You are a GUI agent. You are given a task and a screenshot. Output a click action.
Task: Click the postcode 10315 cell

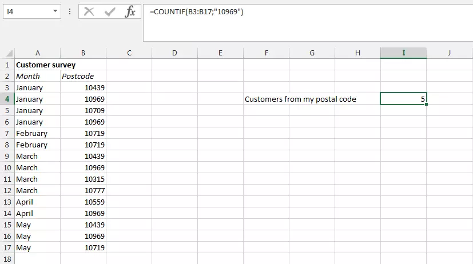(x=83, y=179)
